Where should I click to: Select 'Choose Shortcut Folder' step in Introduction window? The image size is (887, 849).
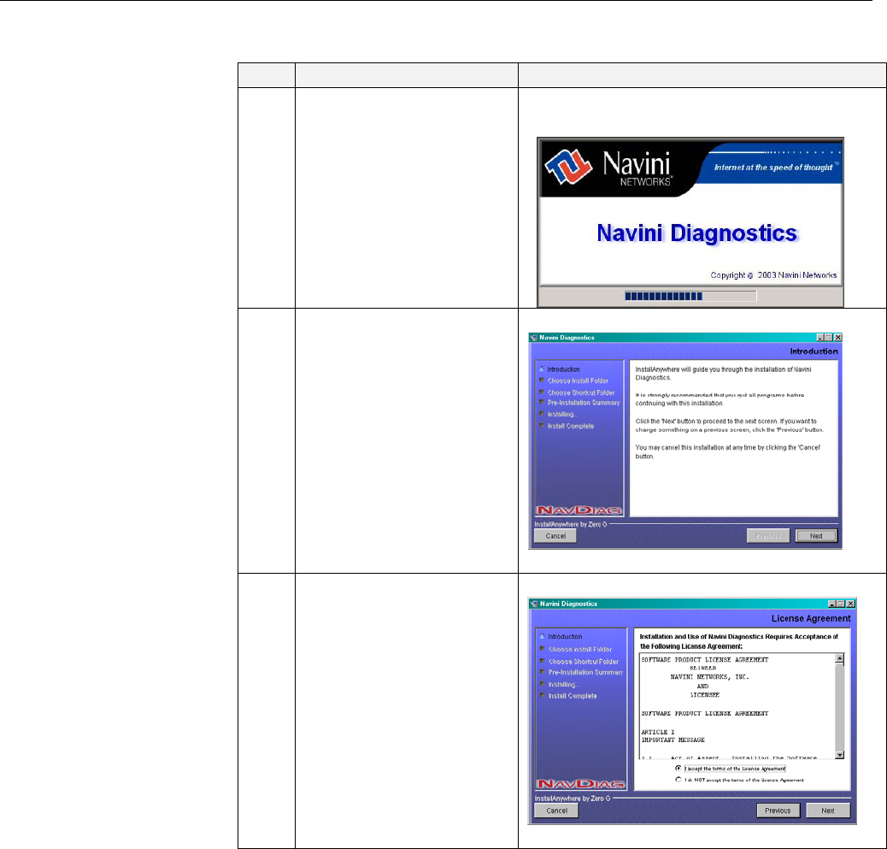[580, 392]
